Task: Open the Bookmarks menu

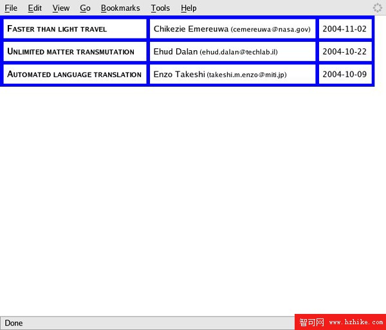Action: click(120, 8)
